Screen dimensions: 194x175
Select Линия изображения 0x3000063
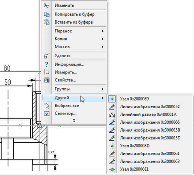(x=150, y=162)
